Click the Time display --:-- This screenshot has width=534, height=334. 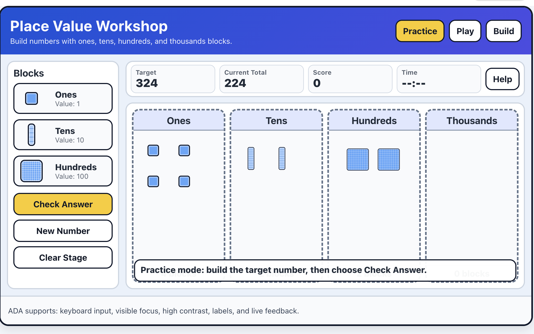(x=414, y=84)
